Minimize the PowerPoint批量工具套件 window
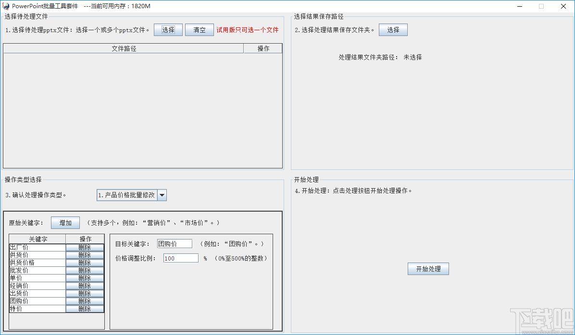 pos(520,6)
